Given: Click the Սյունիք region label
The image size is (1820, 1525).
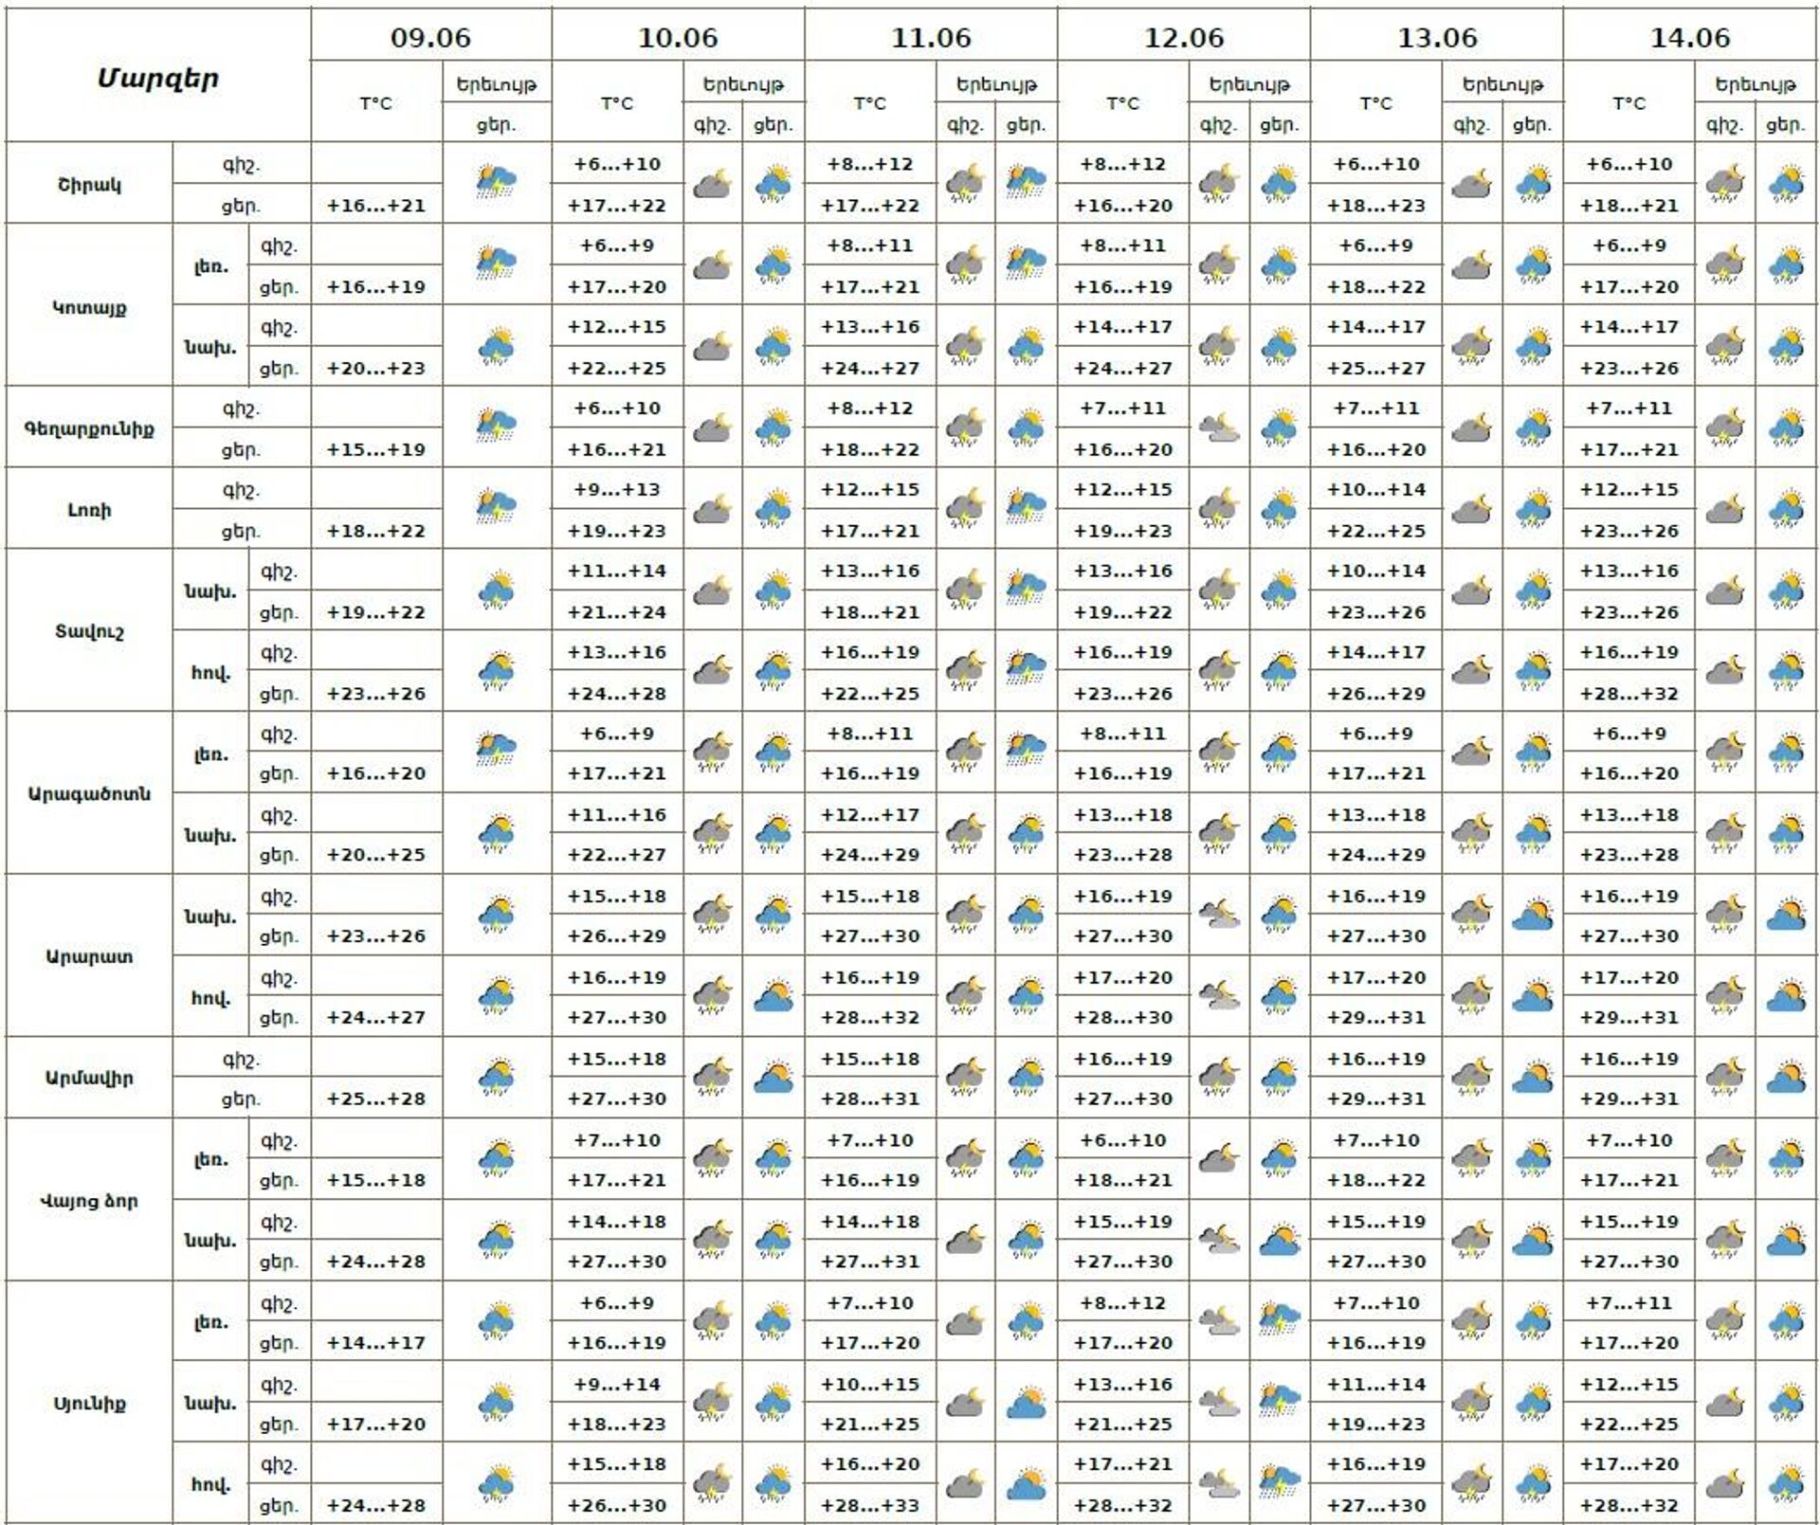Looking at the screenshot, I should (89, 1403).
